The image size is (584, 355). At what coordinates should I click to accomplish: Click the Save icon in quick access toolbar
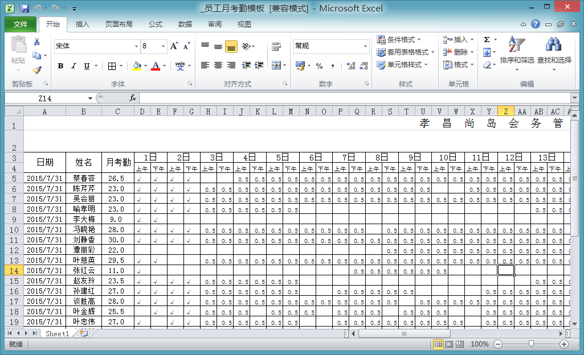point(25,8)
